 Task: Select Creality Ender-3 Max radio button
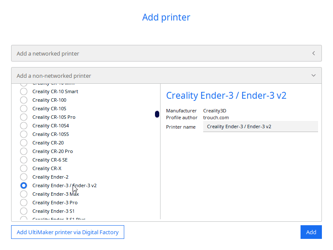[23, 194]
